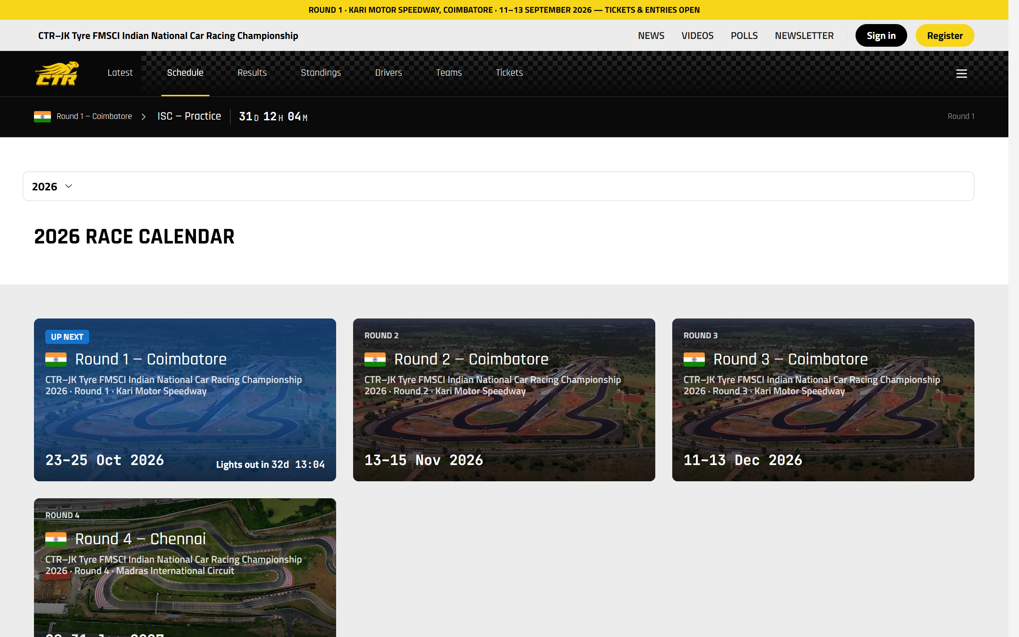This screenshot has height=637, width=1019.
Task: Click the breadcrumb chevron arrow after Coimbatore
Action: (144, 117)
